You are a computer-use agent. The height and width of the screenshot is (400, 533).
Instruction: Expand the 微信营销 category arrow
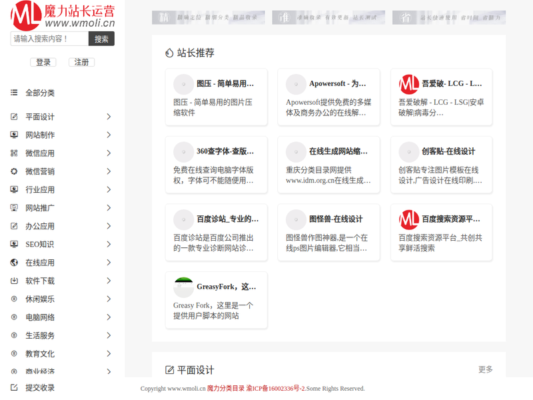pos(109,171)
